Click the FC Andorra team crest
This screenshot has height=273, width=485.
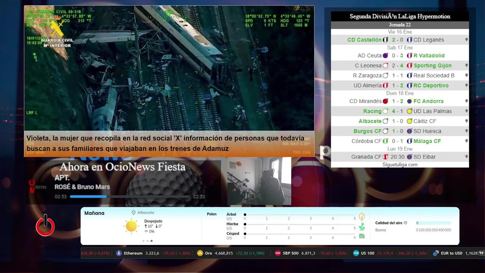[410, 101]
